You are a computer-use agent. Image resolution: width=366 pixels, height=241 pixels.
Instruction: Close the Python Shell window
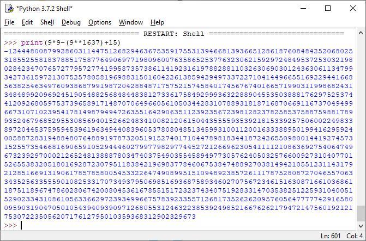tap(353, 8)
